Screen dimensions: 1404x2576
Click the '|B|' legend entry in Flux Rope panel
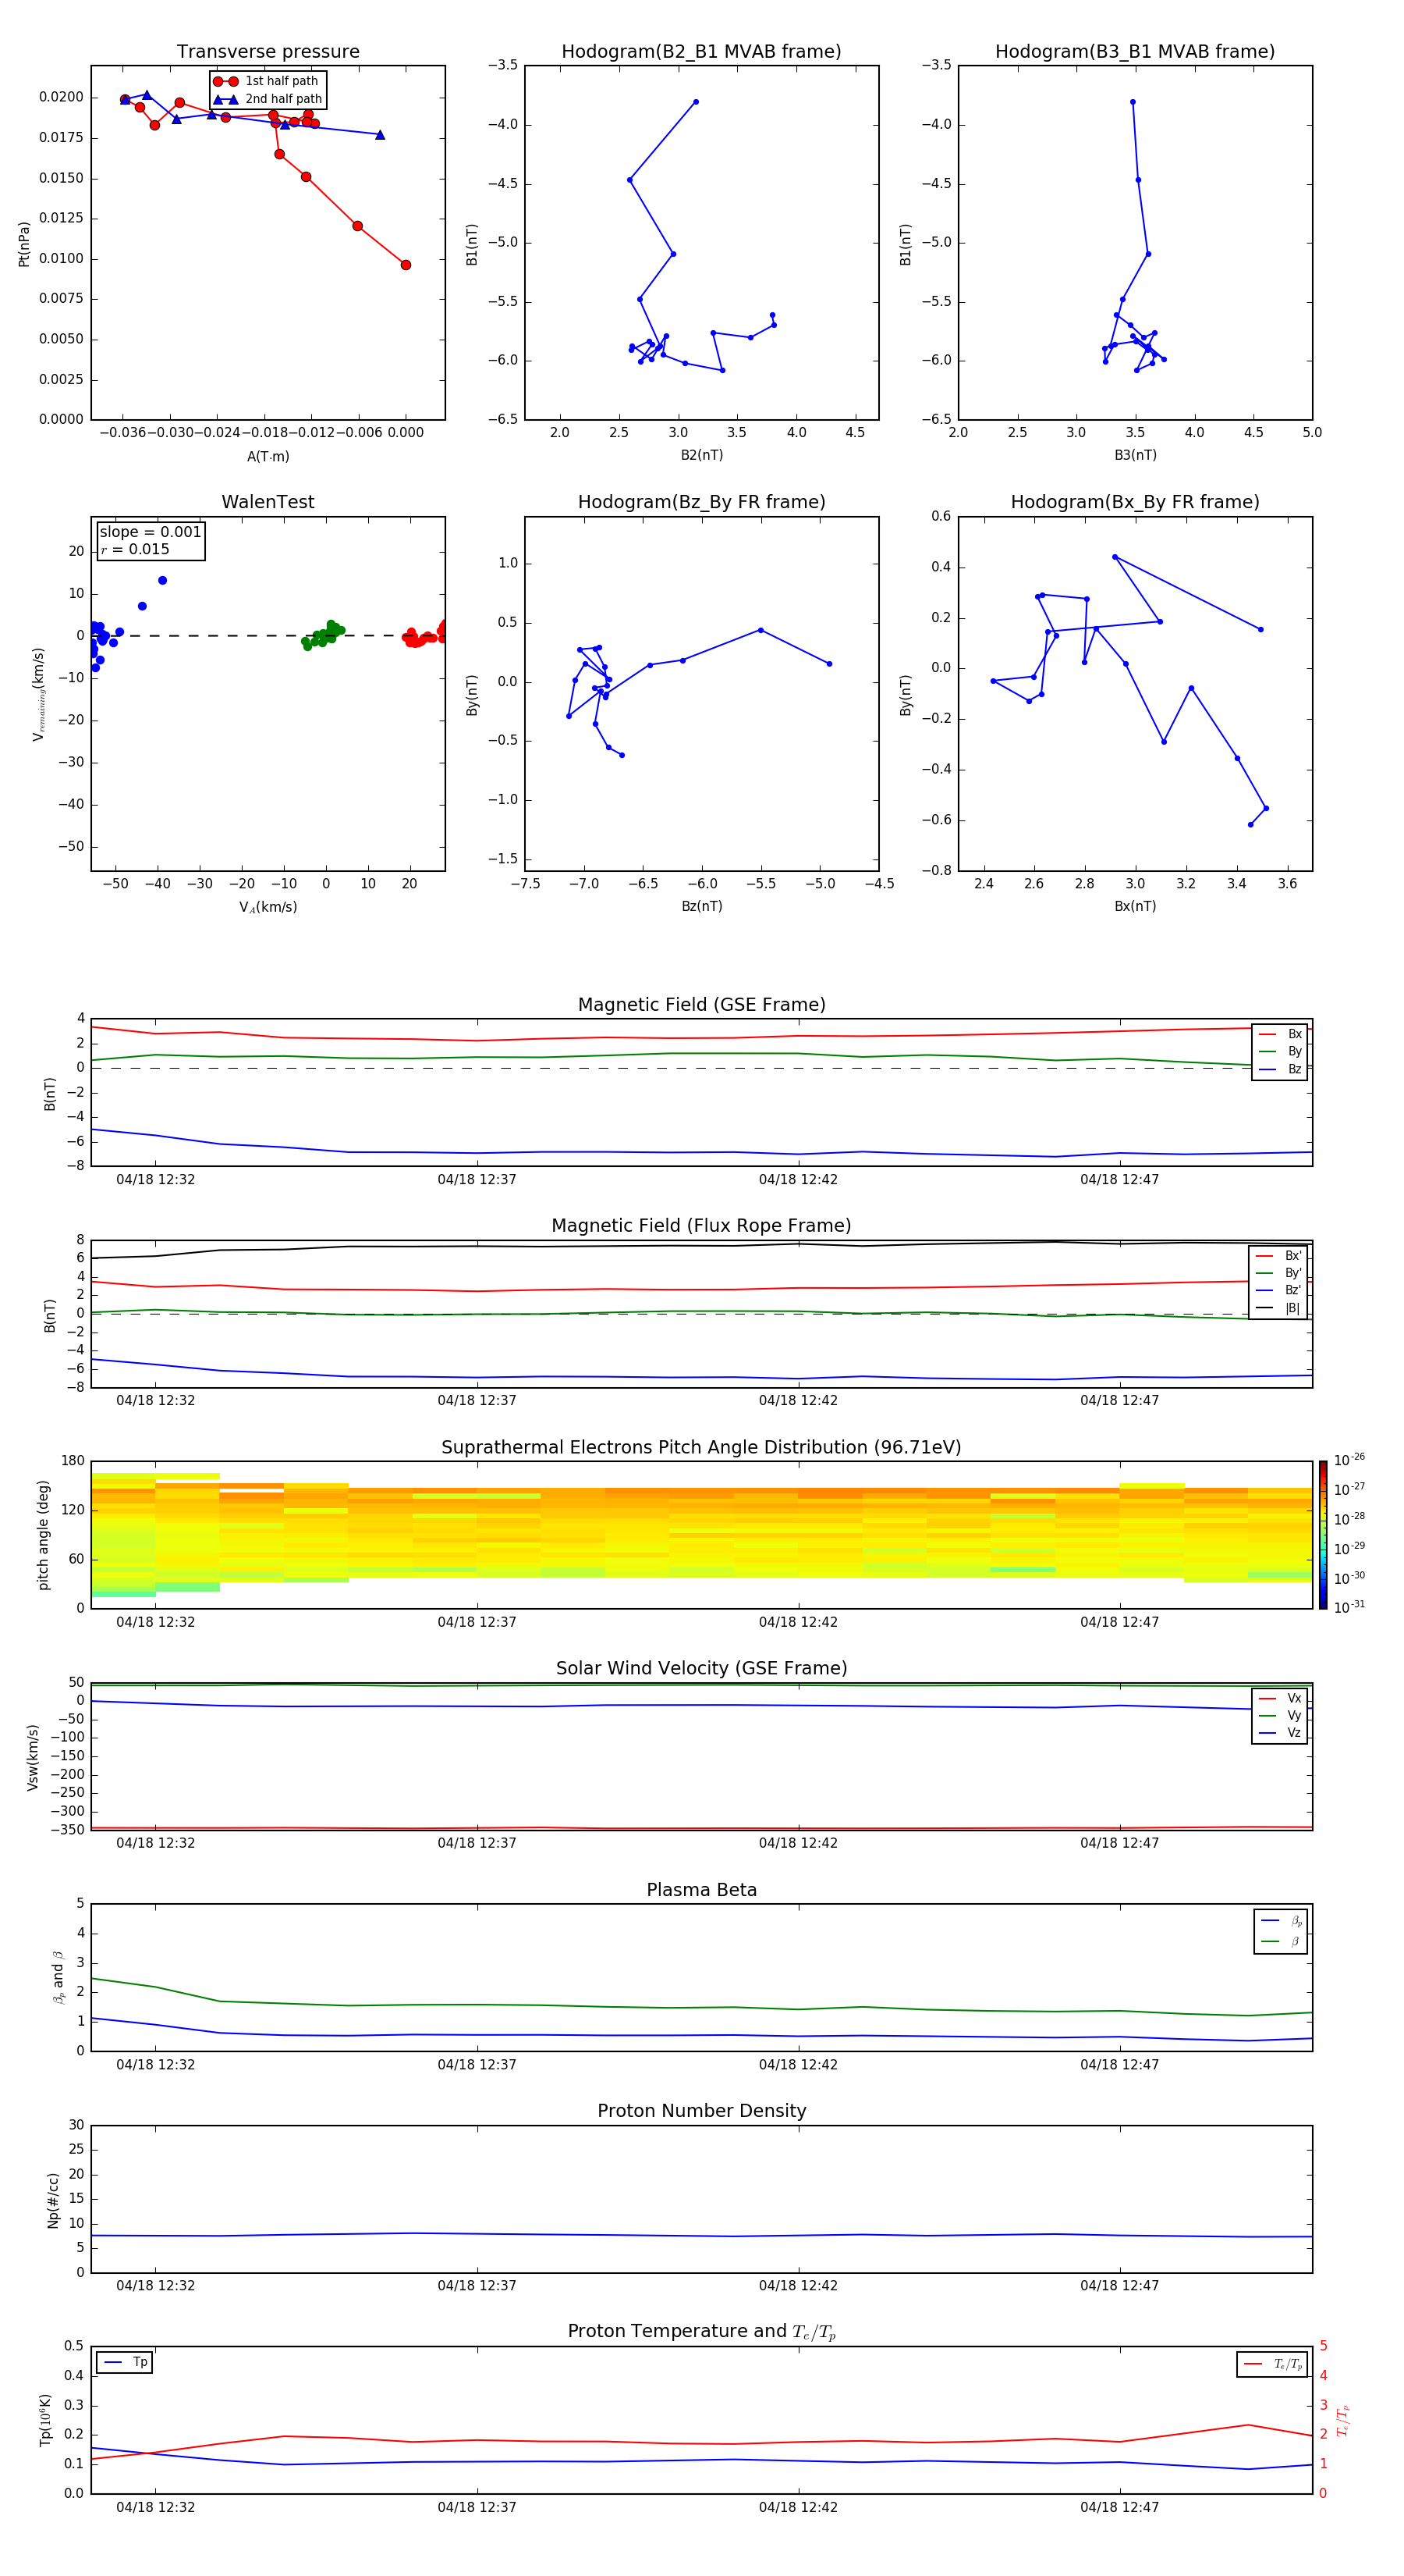[1279, 1308]
